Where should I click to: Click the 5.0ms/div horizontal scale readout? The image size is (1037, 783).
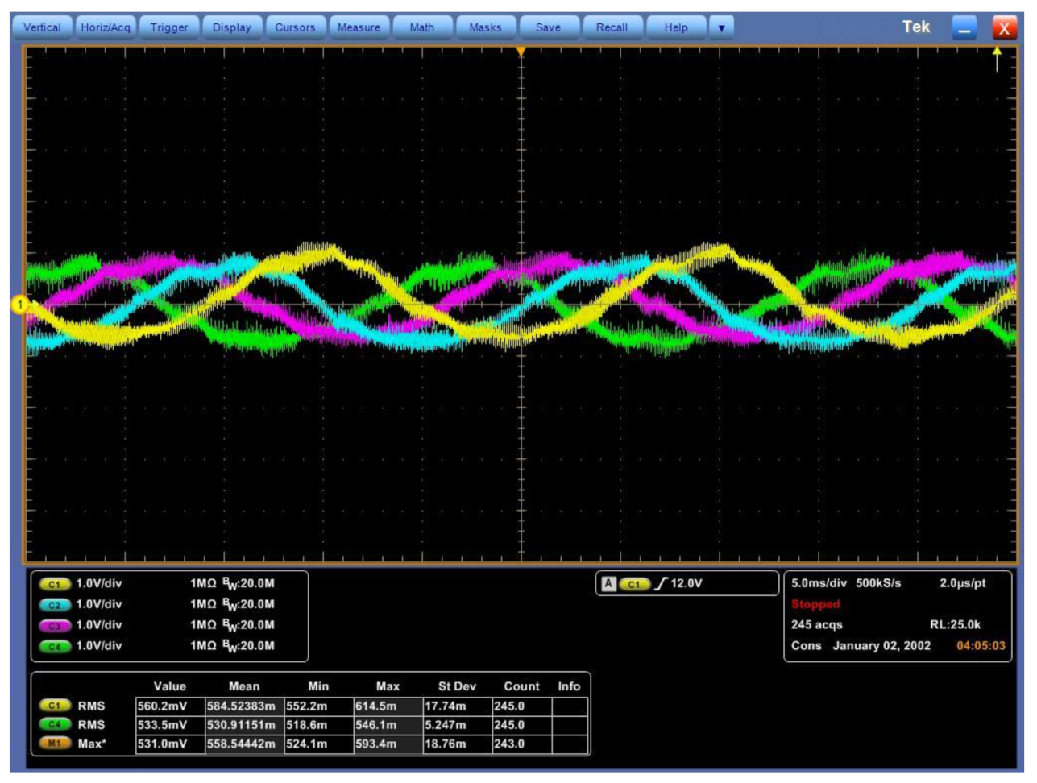[x=819, y=583]
